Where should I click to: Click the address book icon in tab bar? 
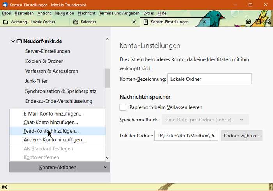268,22
